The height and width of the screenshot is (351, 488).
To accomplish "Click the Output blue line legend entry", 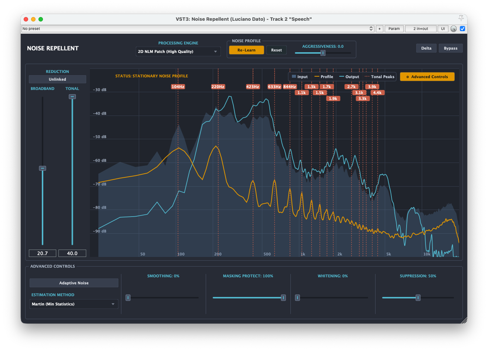I will 349,77.
